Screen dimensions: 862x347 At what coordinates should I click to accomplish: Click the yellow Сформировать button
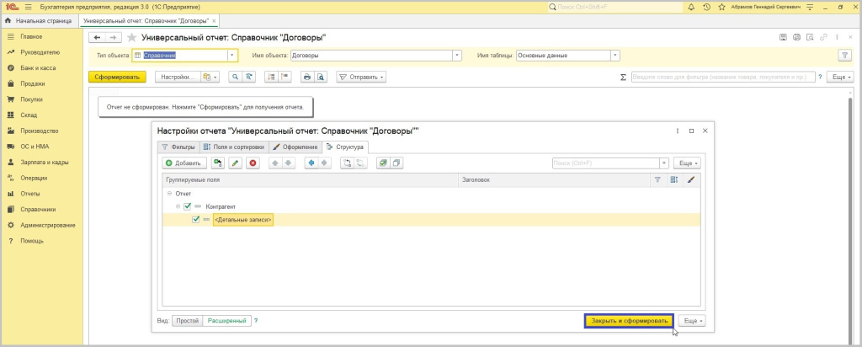(x=117, y=77)
